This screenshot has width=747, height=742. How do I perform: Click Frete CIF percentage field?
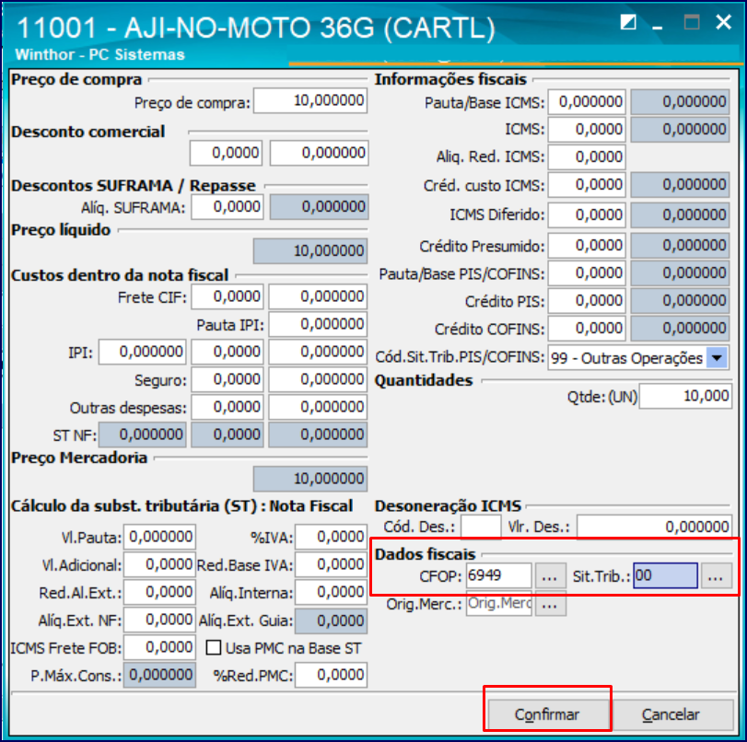point(228,296)
